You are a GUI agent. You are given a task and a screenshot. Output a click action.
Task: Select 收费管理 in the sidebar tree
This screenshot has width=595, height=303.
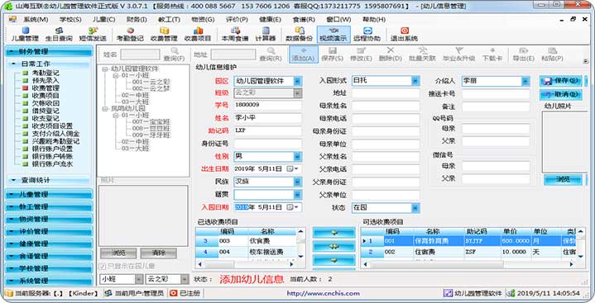pyautogui.click(x=46, y=88)
